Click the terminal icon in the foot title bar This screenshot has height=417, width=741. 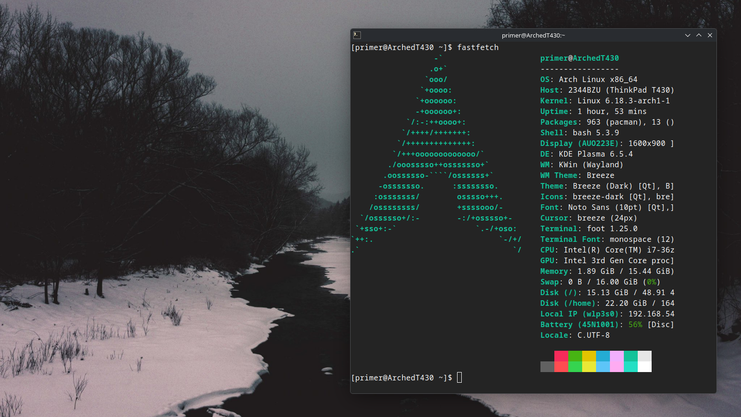[357, 35]
